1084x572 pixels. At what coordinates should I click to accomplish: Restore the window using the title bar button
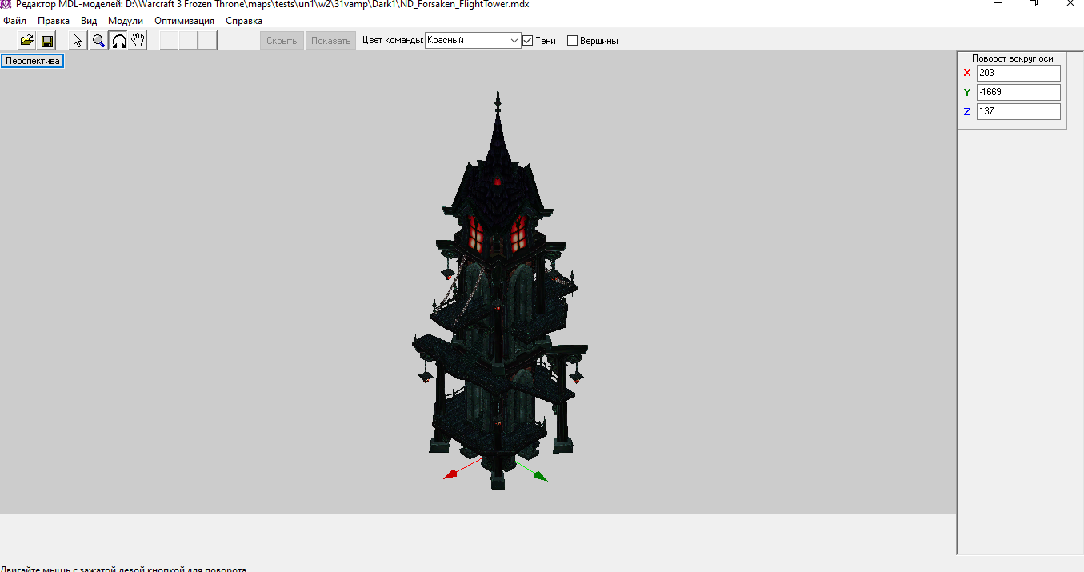(x=1034, y=4)
